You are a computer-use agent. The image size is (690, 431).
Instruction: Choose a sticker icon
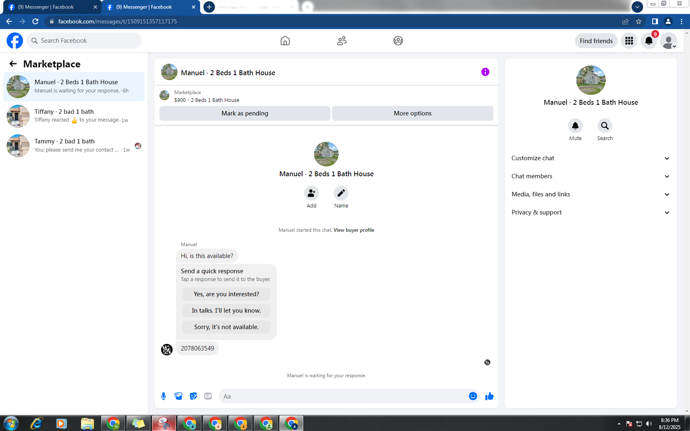click(193, 396)
